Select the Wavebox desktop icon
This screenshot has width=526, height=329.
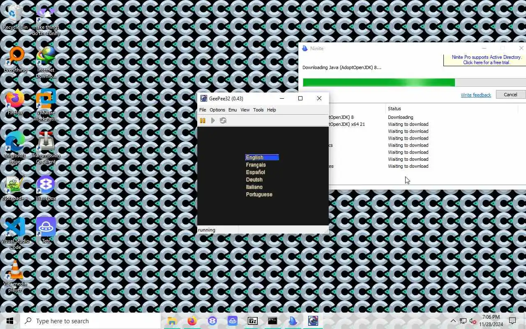(46, 188)
